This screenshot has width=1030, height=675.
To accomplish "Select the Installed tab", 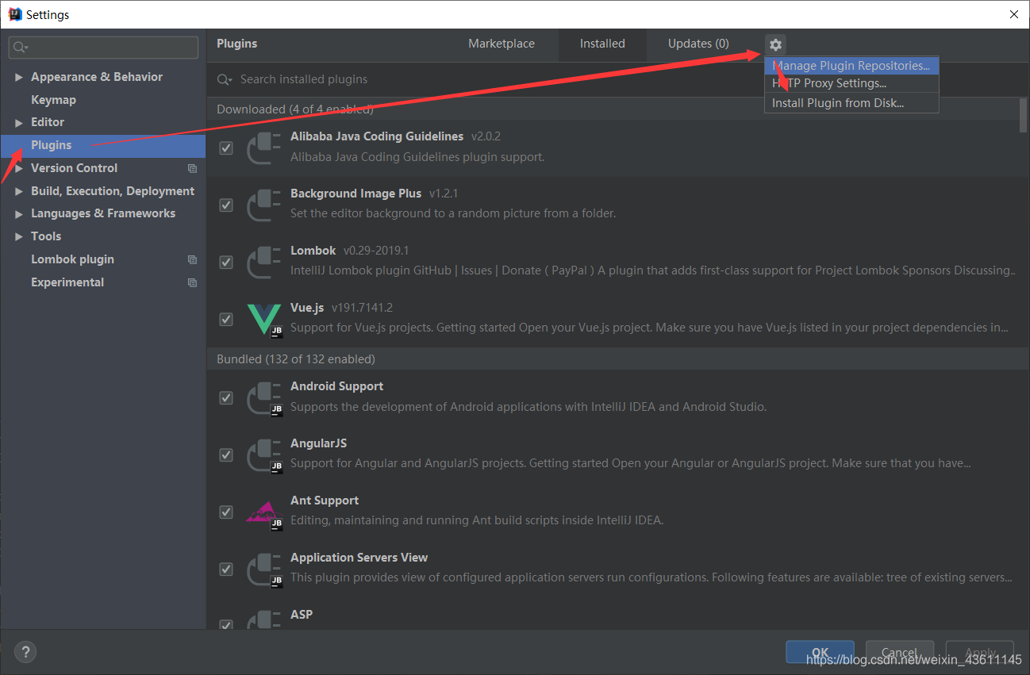I will [602, 44].
